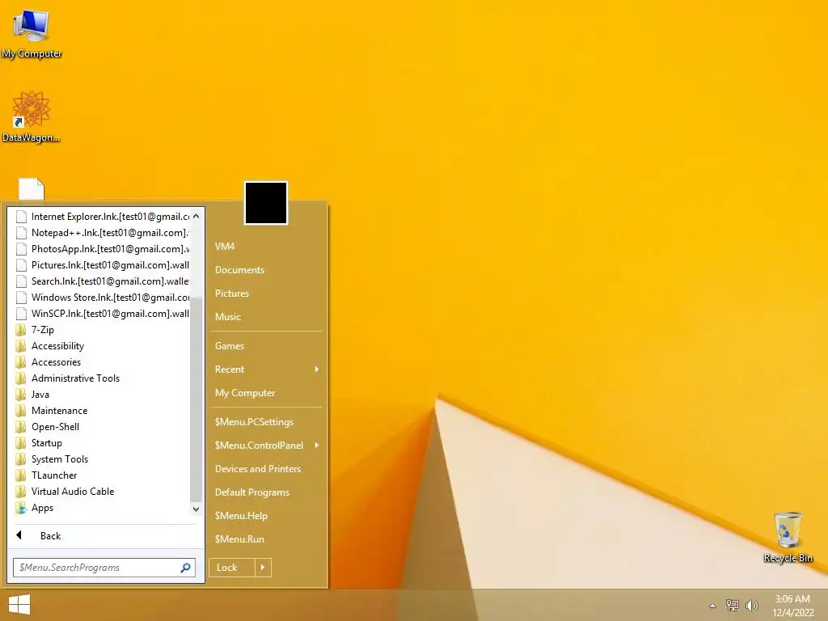
Task: Click the Java folder icon
Action: [21, 395]
